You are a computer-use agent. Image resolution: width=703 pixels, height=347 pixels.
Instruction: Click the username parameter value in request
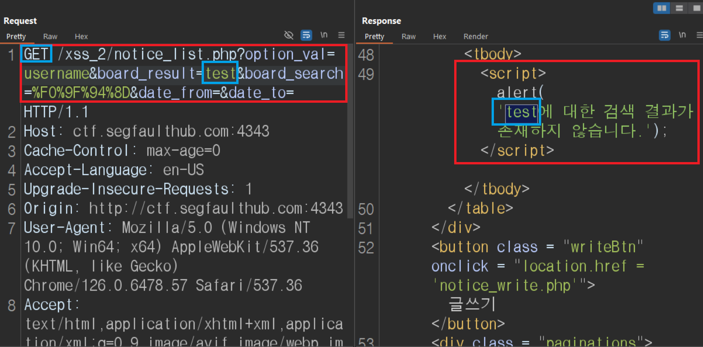coord(56,74)
